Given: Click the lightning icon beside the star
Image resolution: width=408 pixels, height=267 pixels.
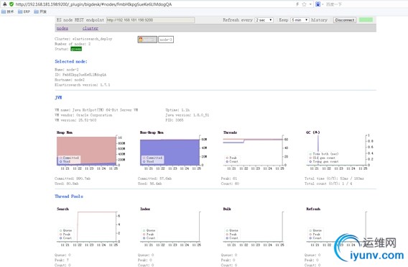Looking at the screenshot, I should click(x=297, y=4).
